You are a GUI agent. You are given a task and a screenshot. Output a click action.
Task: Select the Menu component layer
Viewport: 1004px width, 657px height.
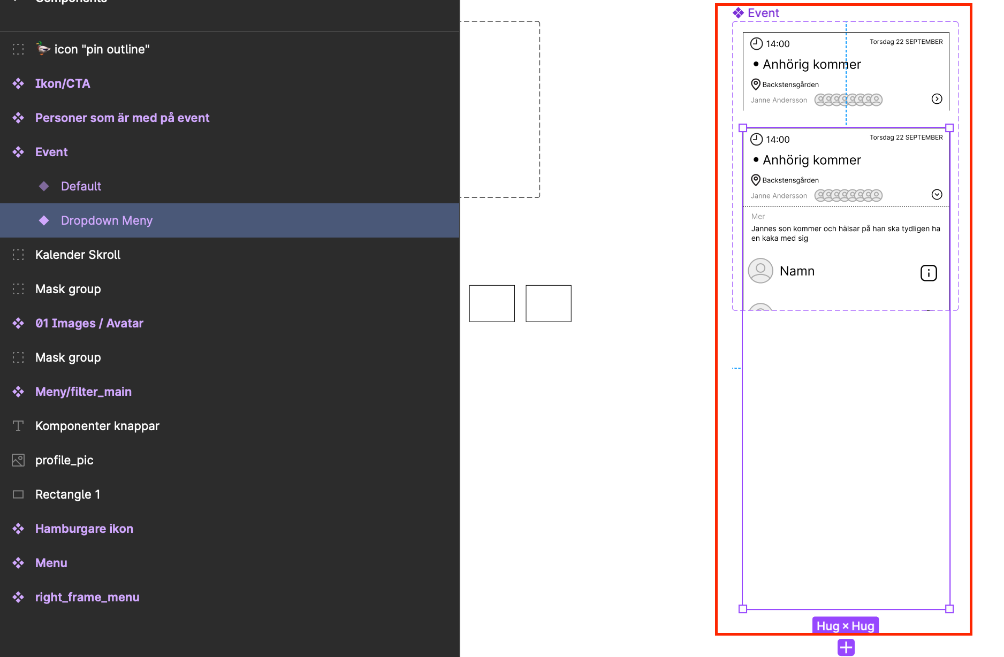[x=230, y=563]
